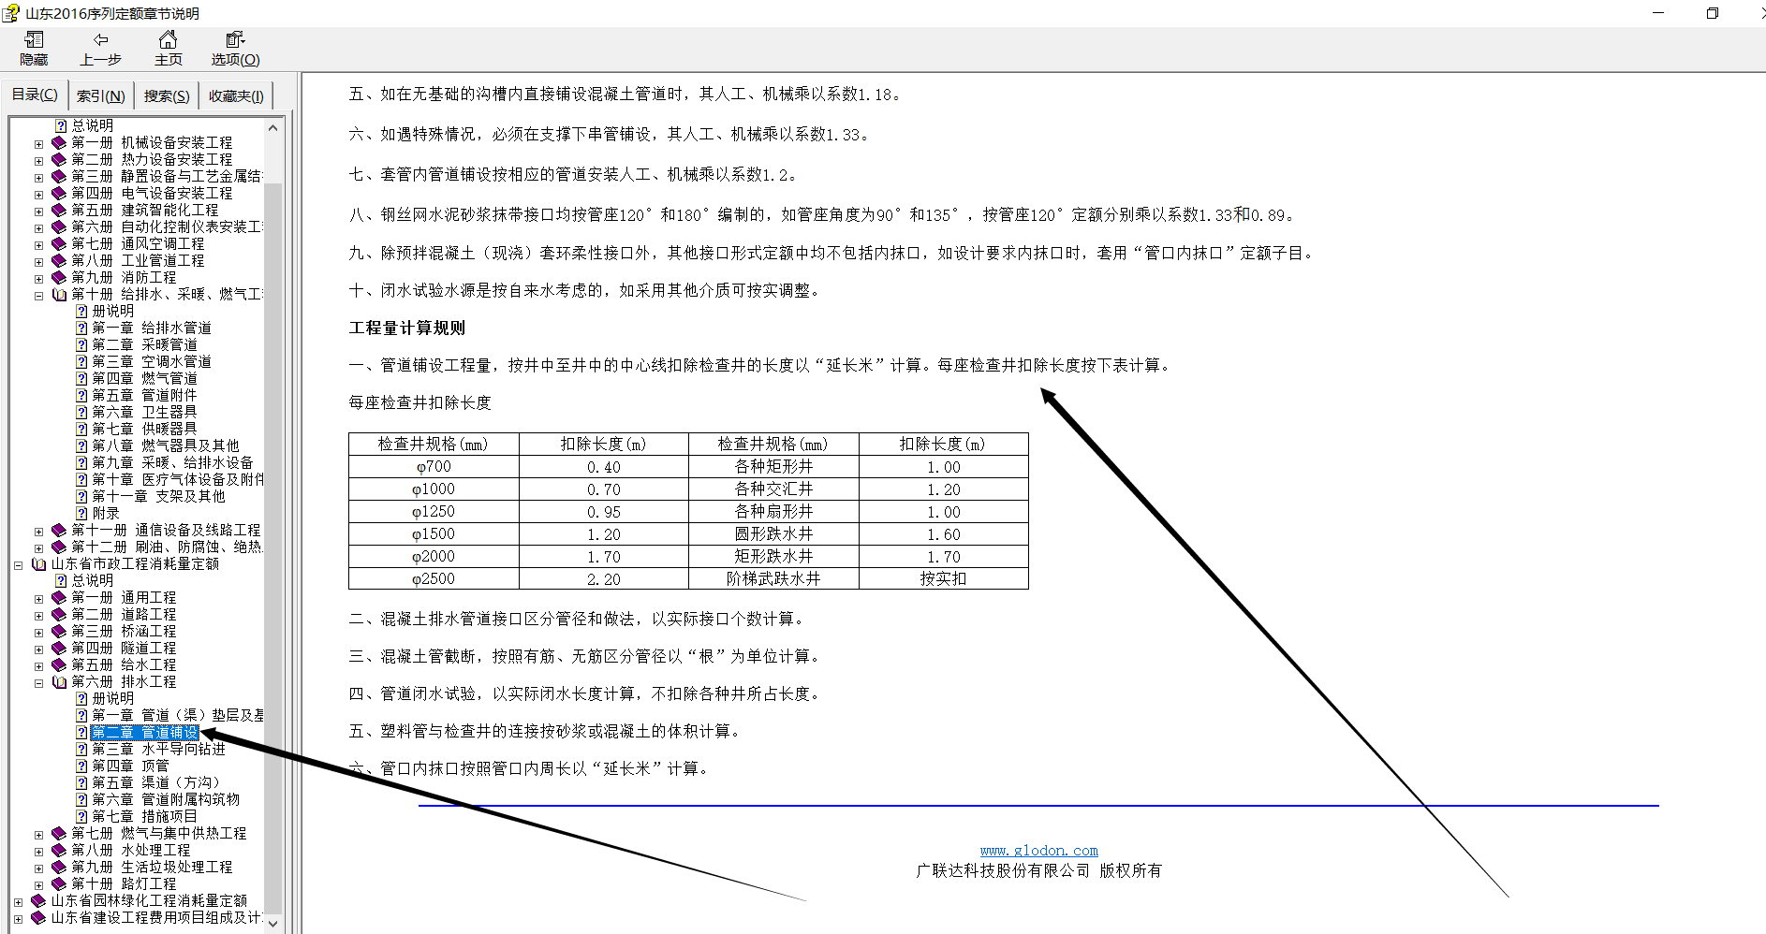The image size is (1766, 934).
Task: Switch to the 目录(C) tab
Action: [35, 95]
